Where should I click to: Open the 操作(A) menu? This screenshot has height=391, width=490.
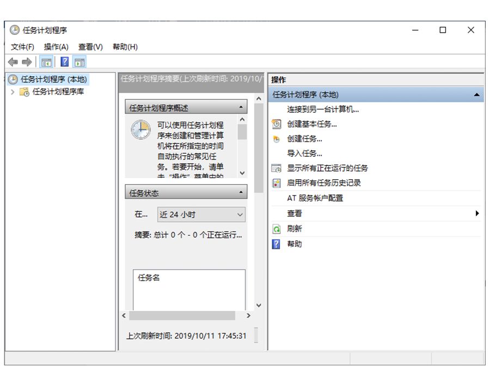(x=57, y=47)
